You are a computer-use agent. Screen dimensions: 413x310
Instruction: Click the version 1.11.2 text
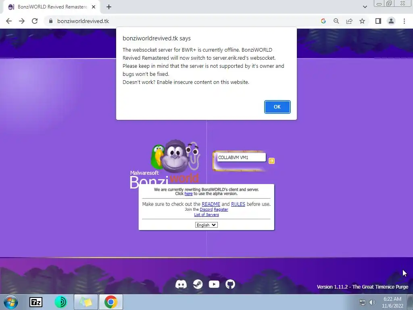click(363, 287)
